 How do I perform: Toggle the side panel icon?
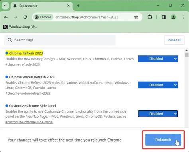164,17
